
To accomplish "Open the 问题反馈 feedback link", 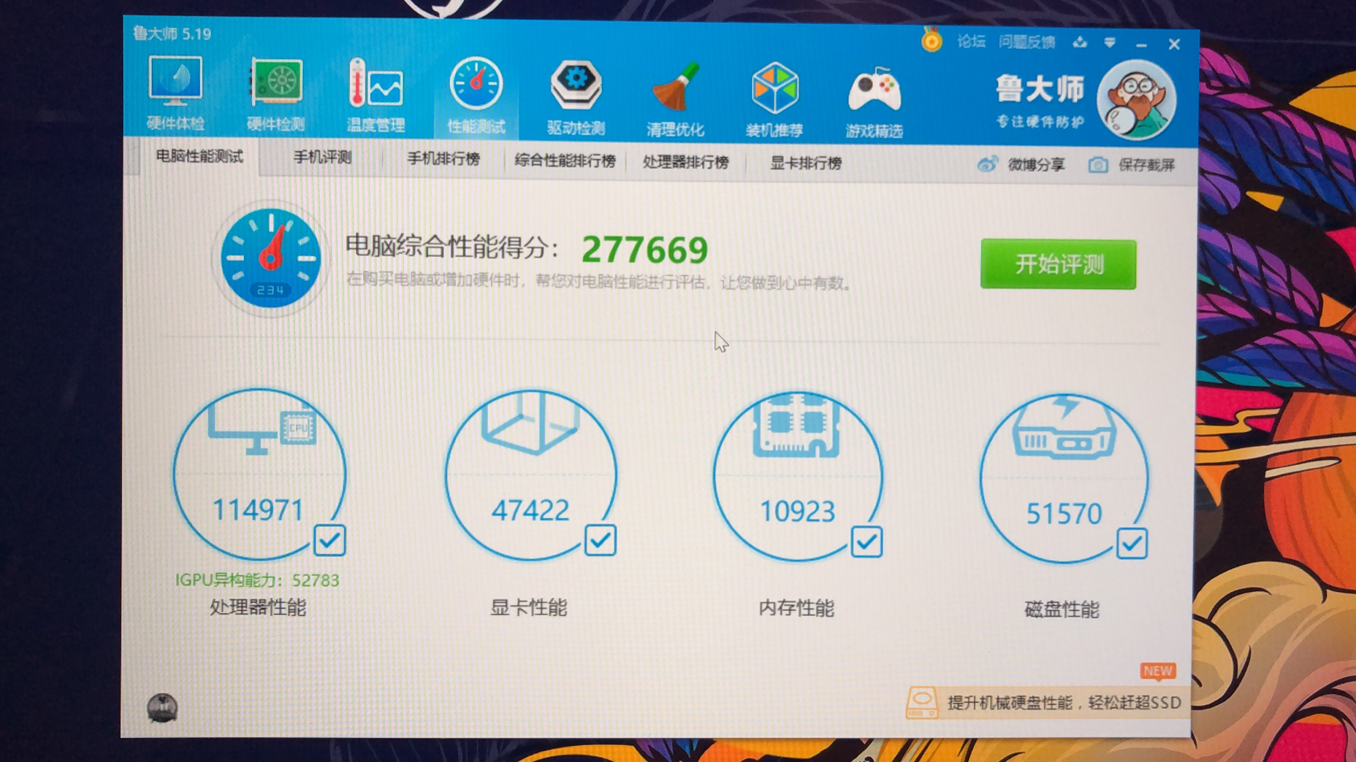I will (1027, 42).
